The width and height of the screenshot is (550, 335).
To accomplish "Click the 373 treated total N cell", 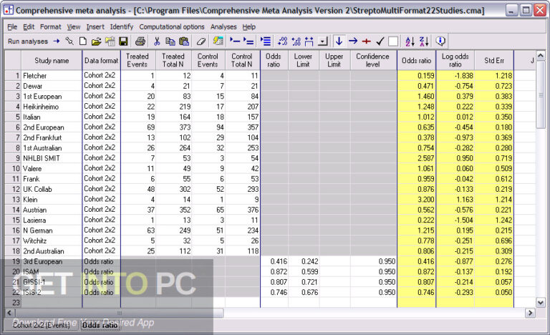I will coord(174,127).
